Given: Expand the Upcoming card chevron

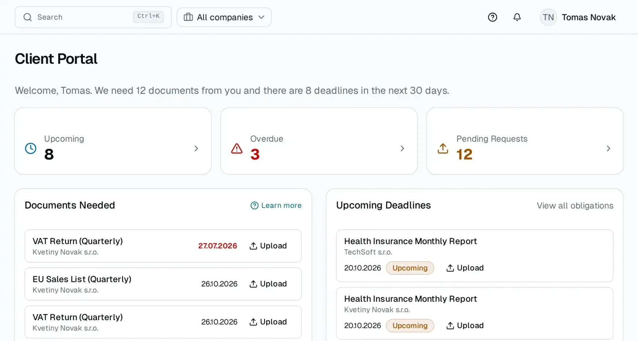Looking at the screenshot, I should pyautogui.click(x=196, y=148).
